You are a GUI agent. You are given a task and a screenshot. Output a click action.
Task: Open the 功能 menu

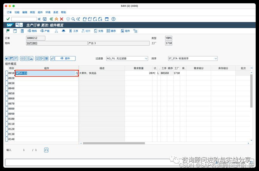click(17, 12)
